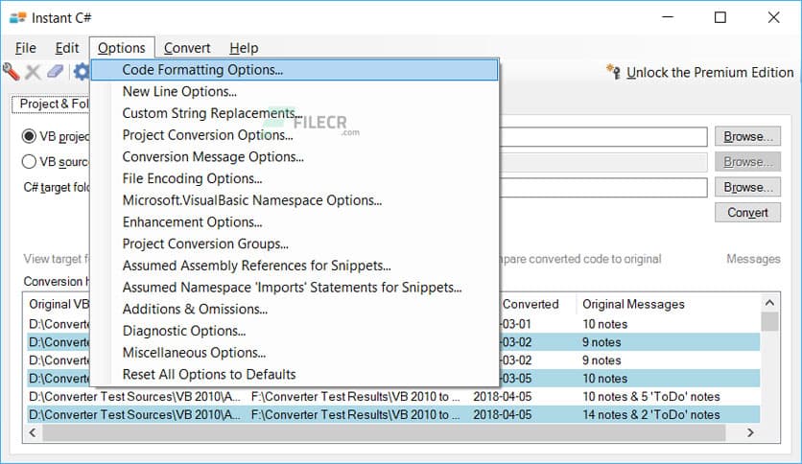Image resolution: width=802 pixels, height=464 pixels.
Task: Select the row with 10 notes & 5 'ToDo' notes
Action: [393, 397]
